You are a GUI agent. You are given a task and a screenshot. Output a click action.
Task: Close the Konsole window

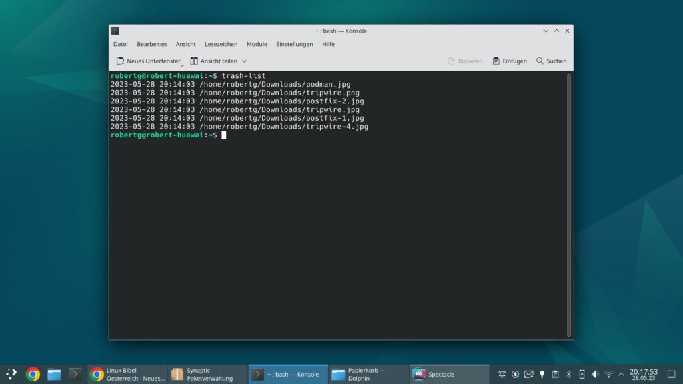coord(567,31)
